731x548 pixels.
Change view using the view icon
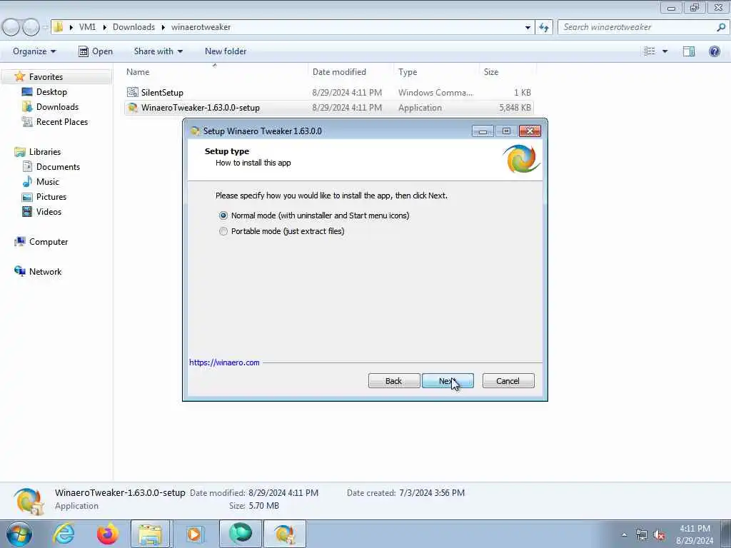(650, 51)
